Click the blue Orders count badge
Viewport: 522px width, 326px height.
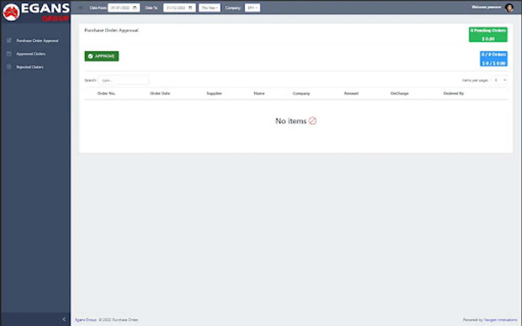point(493,59)
